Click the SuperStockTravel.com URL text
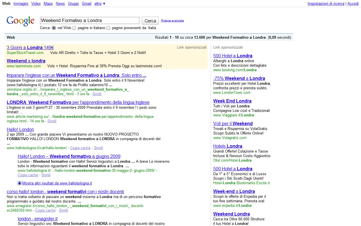Screen dimensions: 361x226 tap(25, 53)
